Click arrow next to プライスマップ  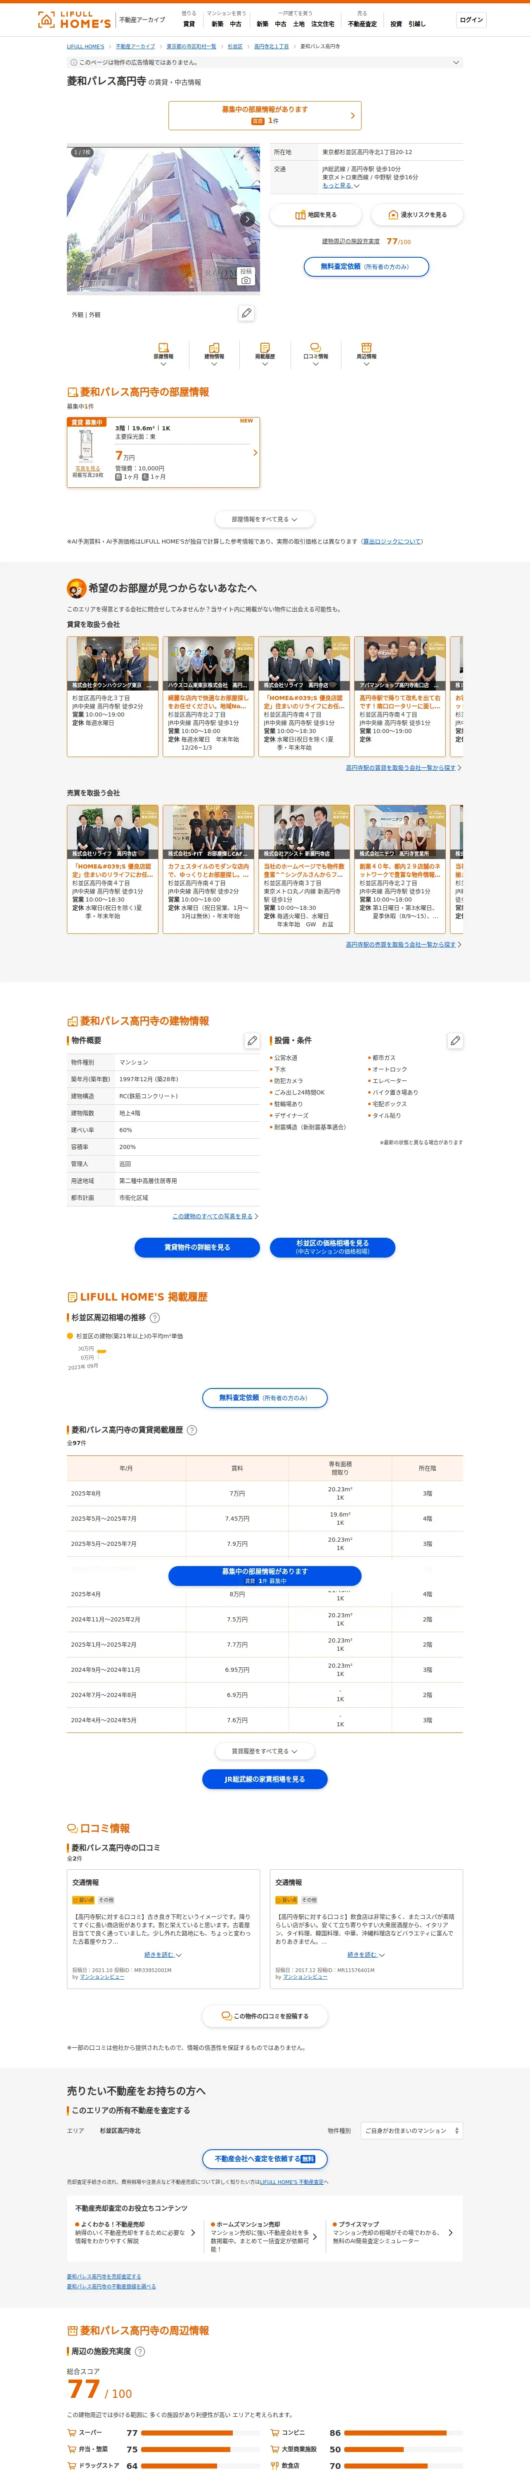pos(450,2233)
